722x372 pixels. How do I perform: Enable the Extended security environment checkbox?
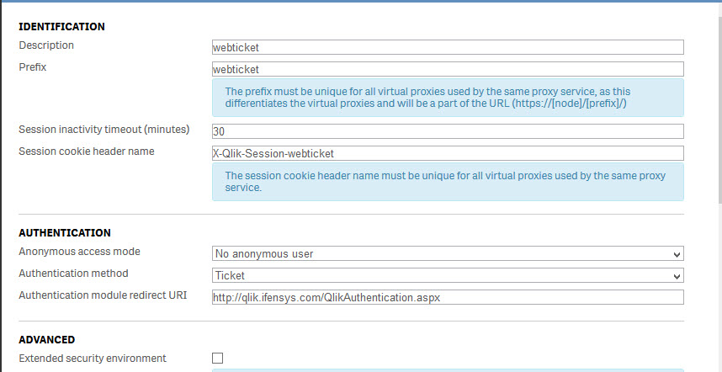pyautogui.click(x=218, y=359)
